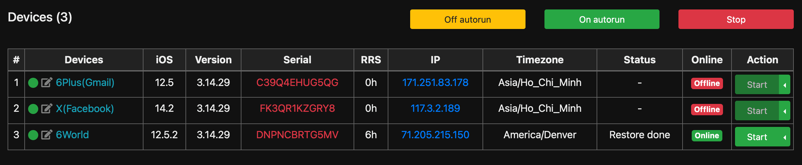Screen dimensions: 802x165
Task: Turn on autorun with the green button
Action: pos(602,19)
